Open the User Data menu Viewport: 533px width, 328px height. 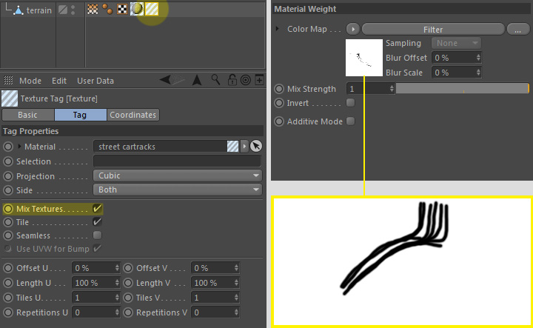(95, 81)
